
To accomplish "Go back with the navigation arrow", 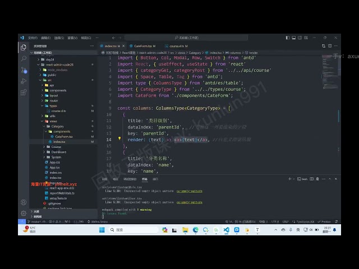I will click(x=114, y=38).
